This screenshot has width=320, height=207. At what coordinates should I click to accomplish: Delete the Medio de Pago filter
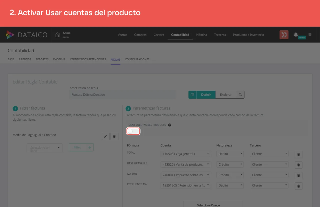pyautogui.click(x=114, y=136)
